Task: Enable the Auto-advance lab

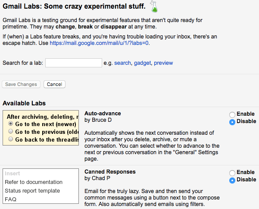Action: (232, 114)
